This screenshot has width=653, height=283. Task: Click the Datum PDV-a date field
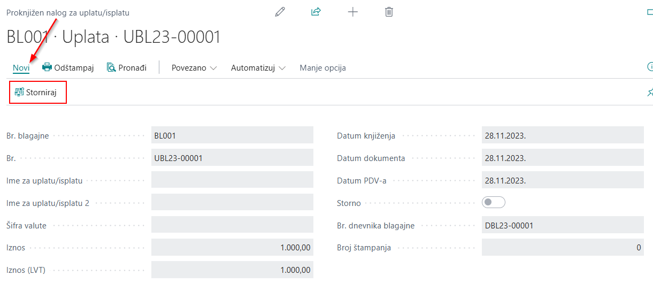563,180
